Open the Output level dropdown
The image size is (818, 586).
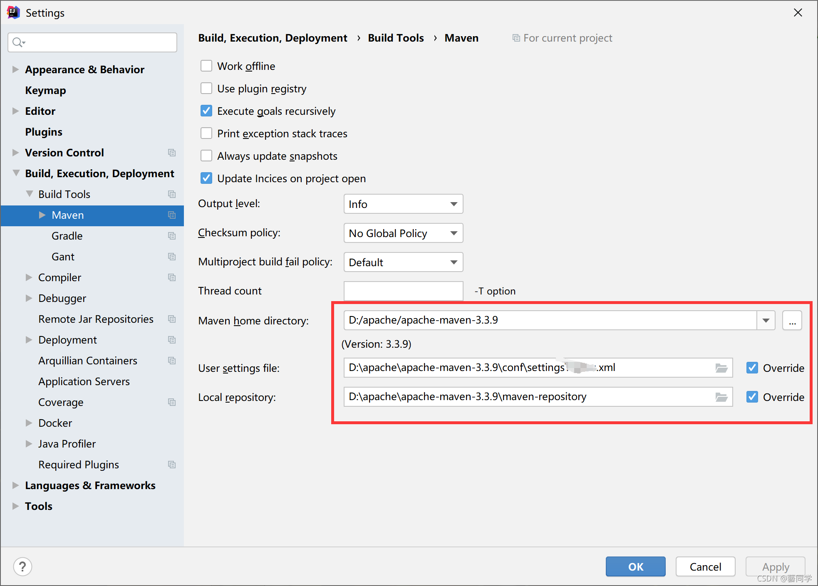(403, 204)
